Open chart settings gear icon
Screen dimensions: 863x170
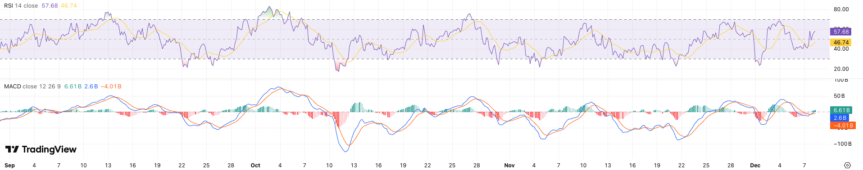(x=847, y=165)
